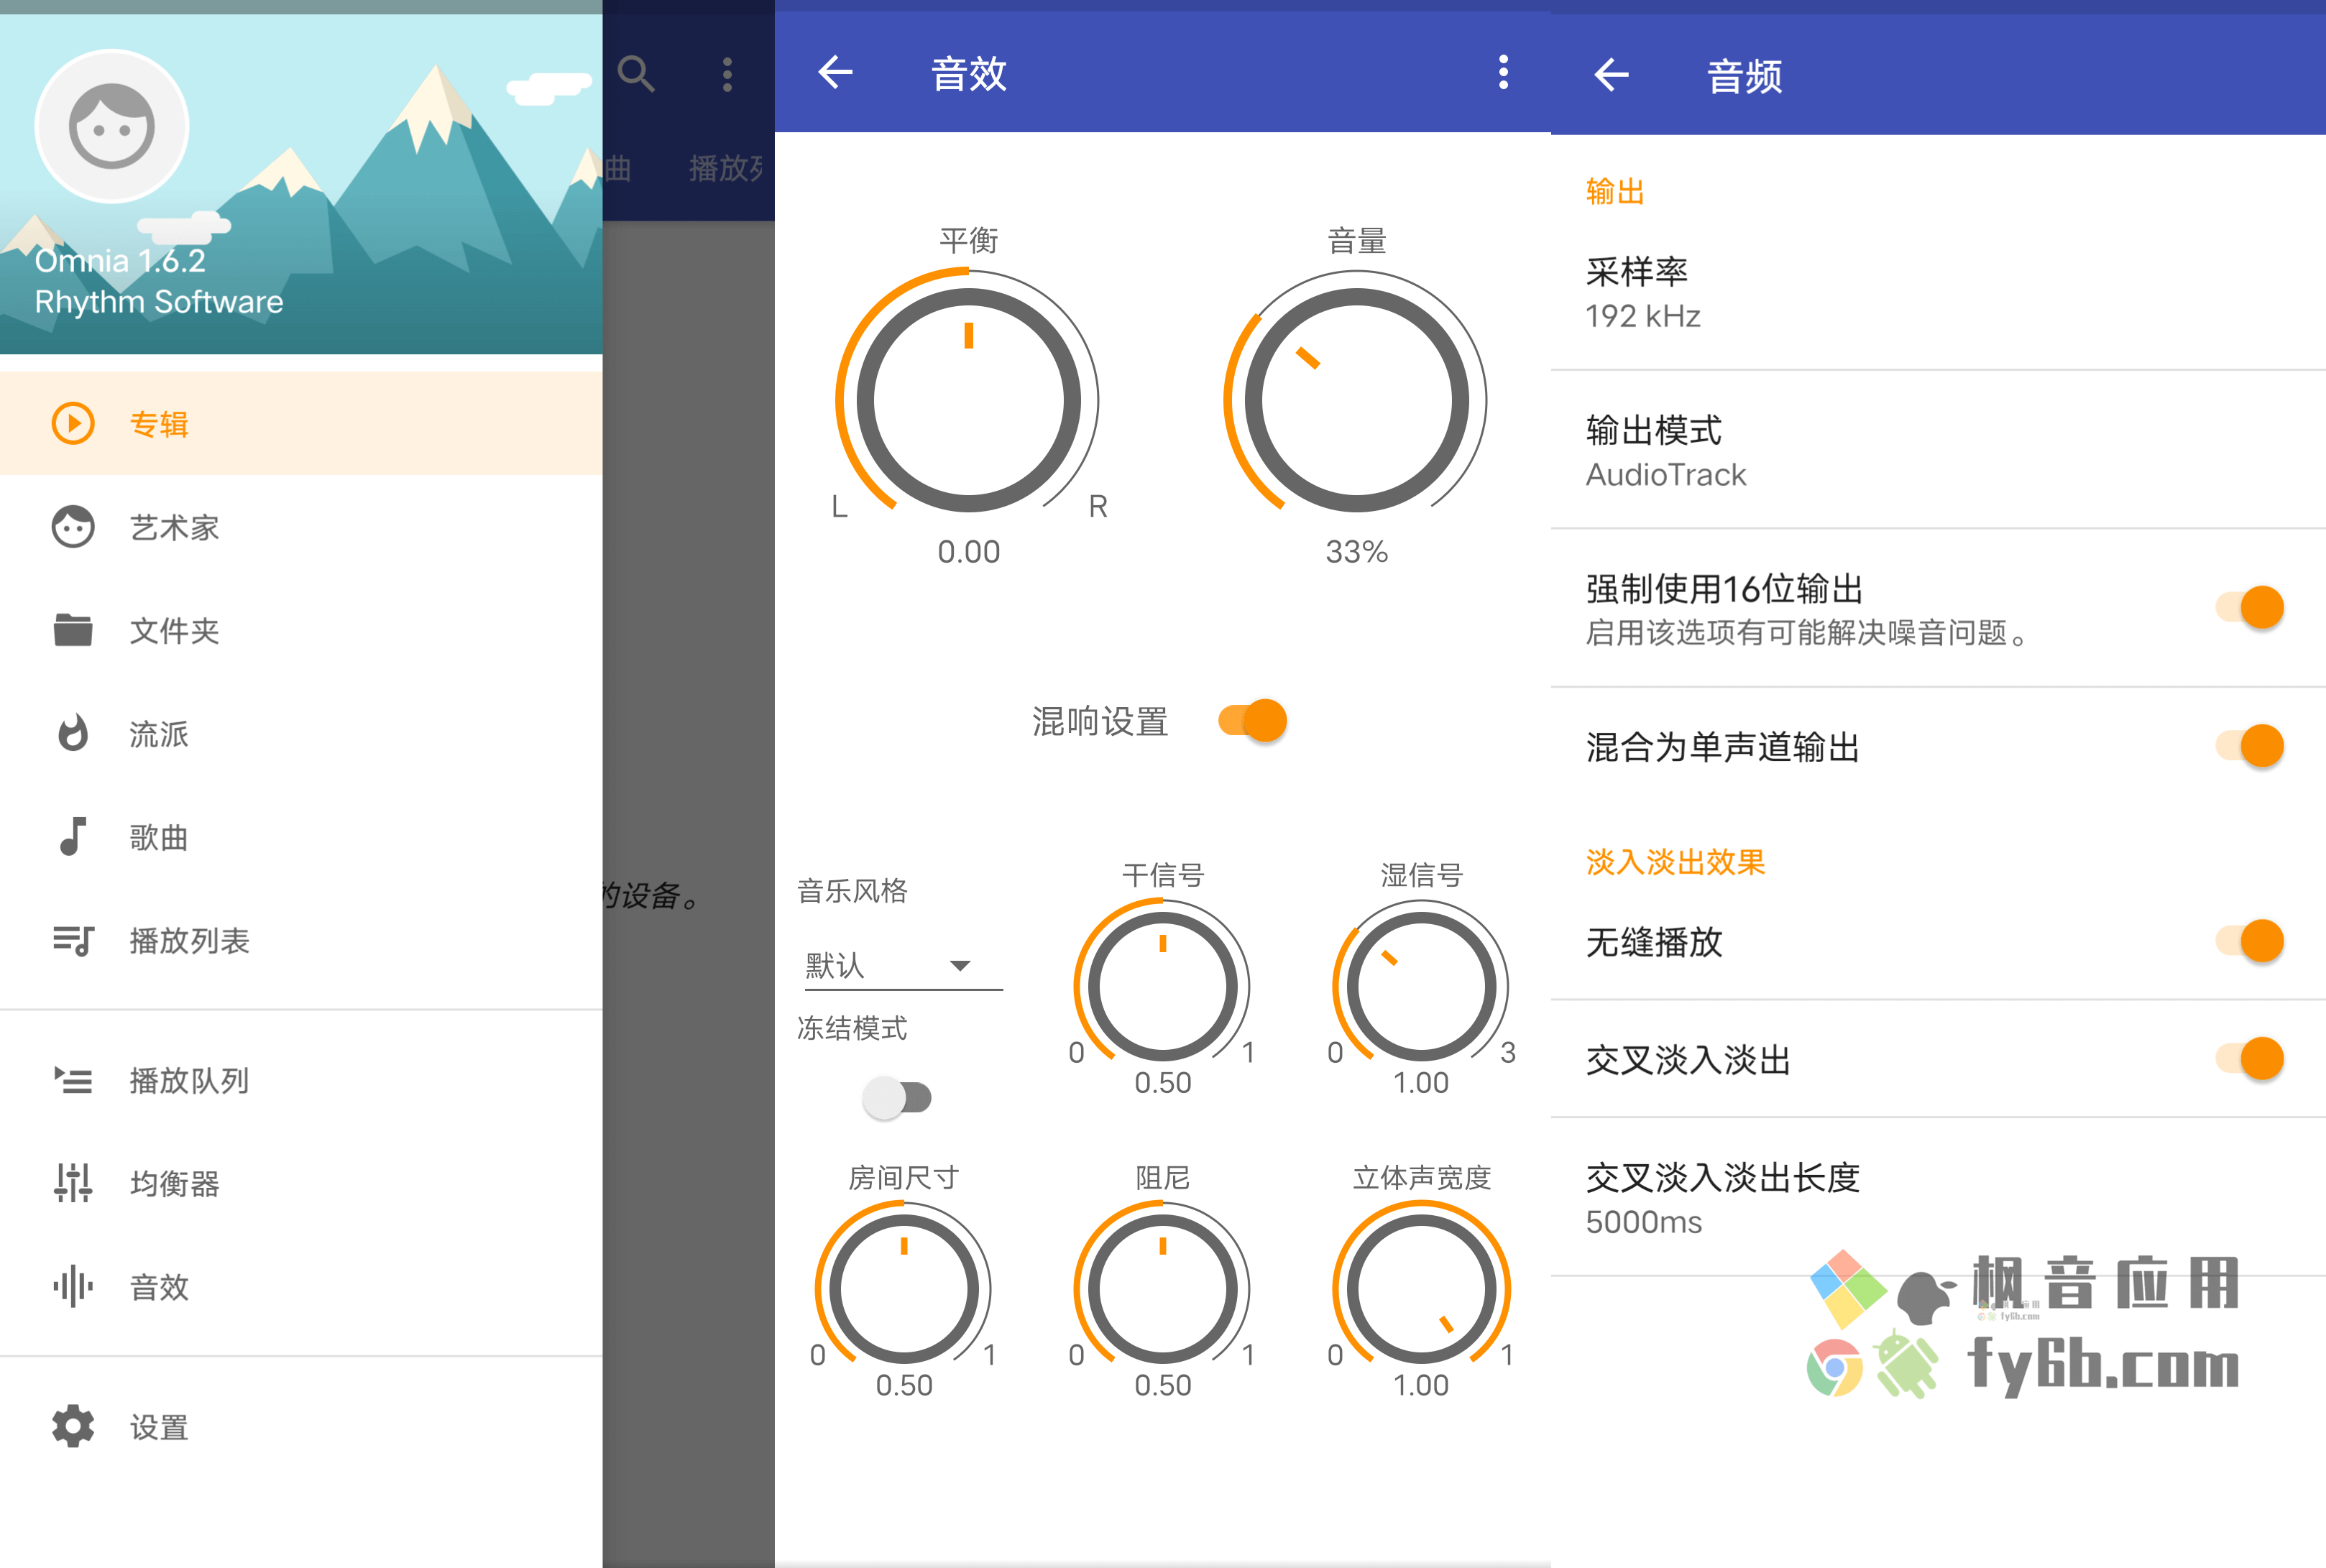The image size is (2326, 1568).
Task: Open 文件夹 in the navigation drawer
Action: point(301,630)
